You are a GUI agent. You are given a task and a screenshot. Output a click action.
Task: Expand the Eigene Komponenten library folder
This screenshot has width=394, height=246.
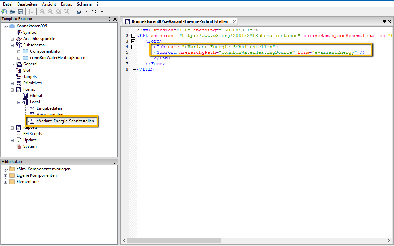point(6,176)
